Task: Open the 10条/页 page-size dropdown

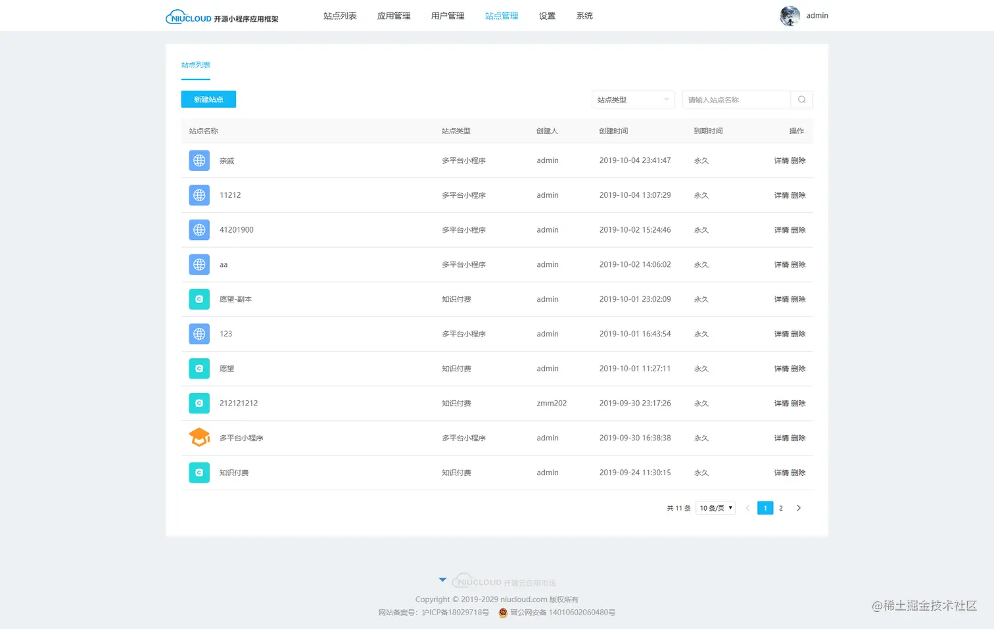Action: pos(715,507)
